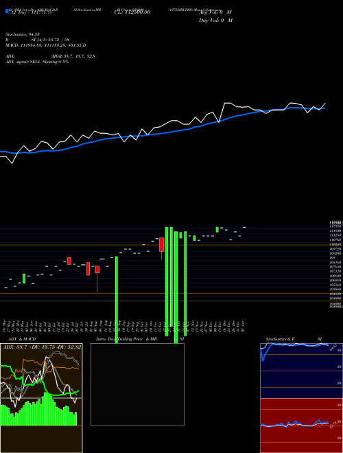Select the CL: 112500.00 closing price text
Viewport: 343px width, 453px height.
(132, 12)
